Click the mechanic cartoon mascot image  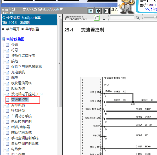(127, 7)
